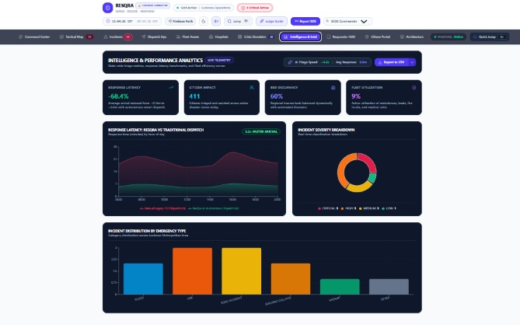The width and height of the screenshot is (520, 325).
Task: Click the Citizen Portal icon
Action: pos(367,37)
